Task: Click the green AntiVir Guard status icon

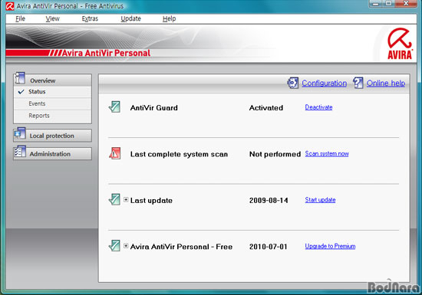Action: coord(114,107)
